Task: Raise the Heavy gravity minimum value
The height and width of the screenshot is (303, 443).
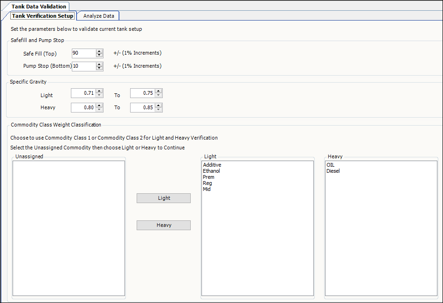Action: coord(99,106)
